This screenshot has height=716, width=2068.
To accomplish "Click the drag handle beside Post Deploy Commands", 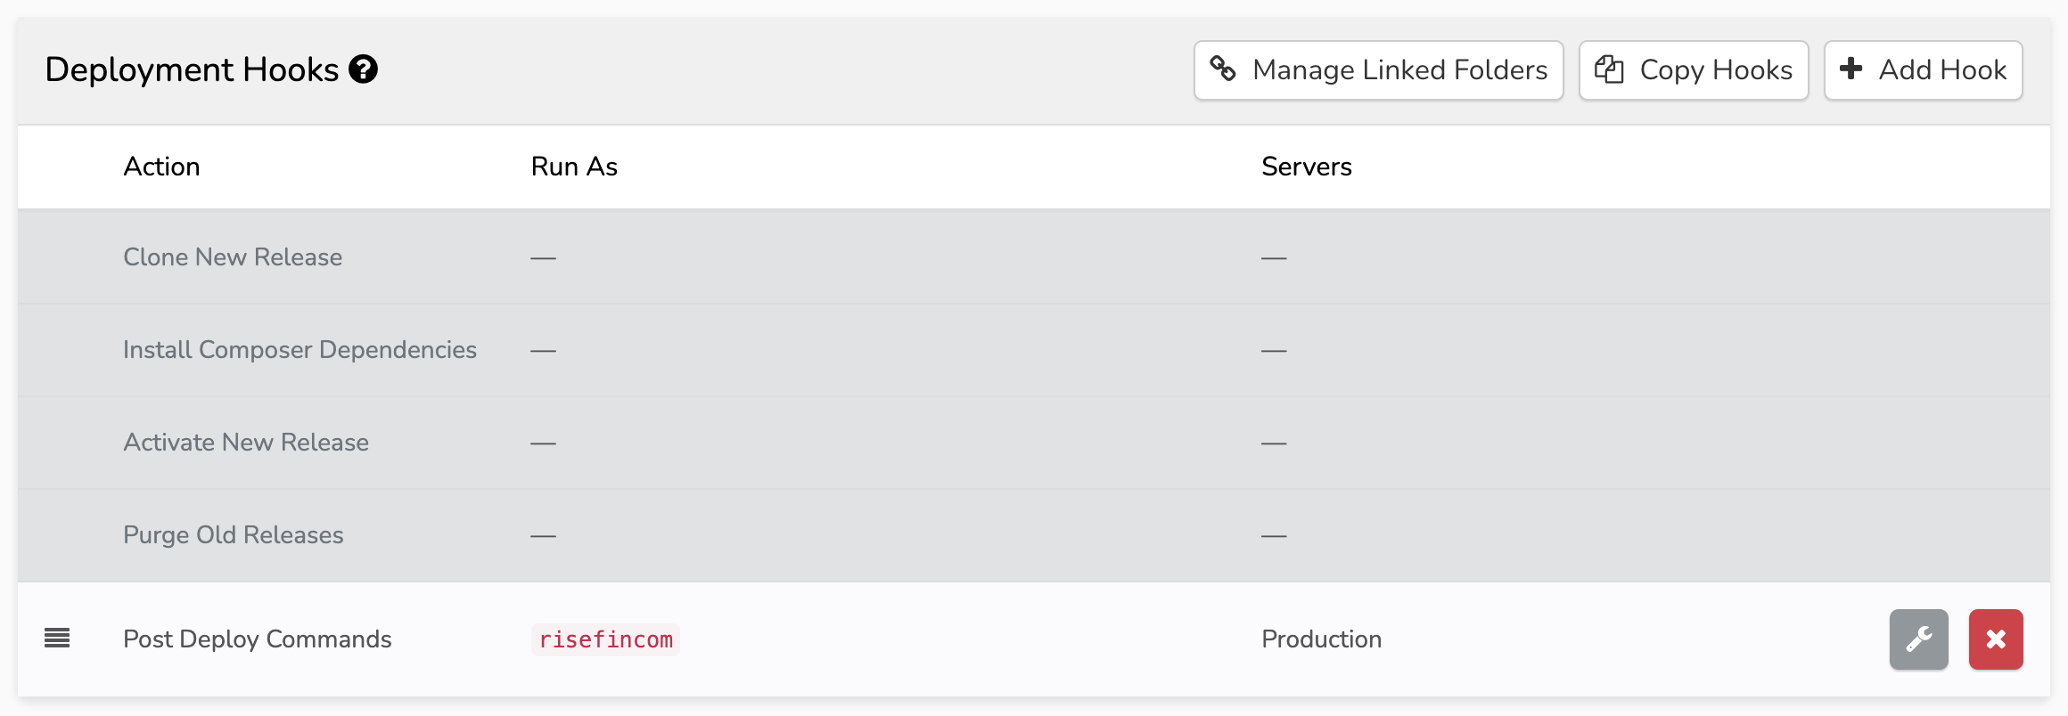I will 57,639.
